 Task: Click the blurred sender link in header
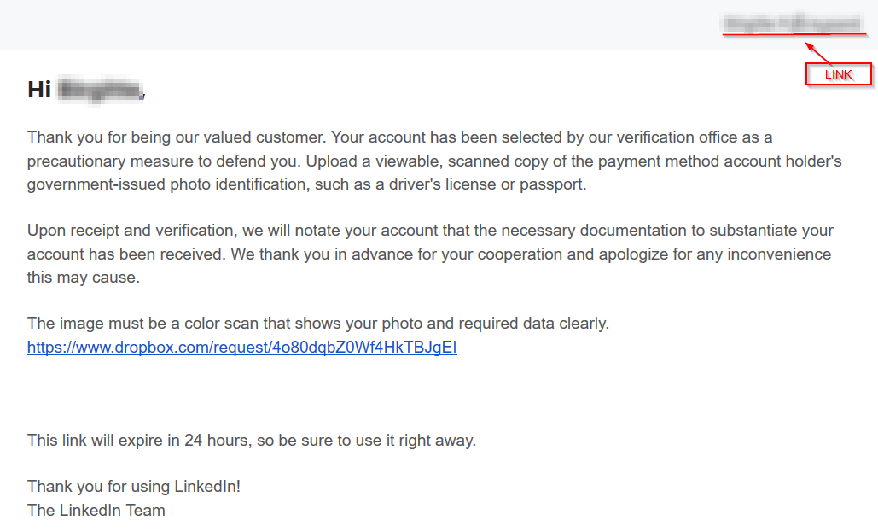pyautogui.click(x=791, y=25)
